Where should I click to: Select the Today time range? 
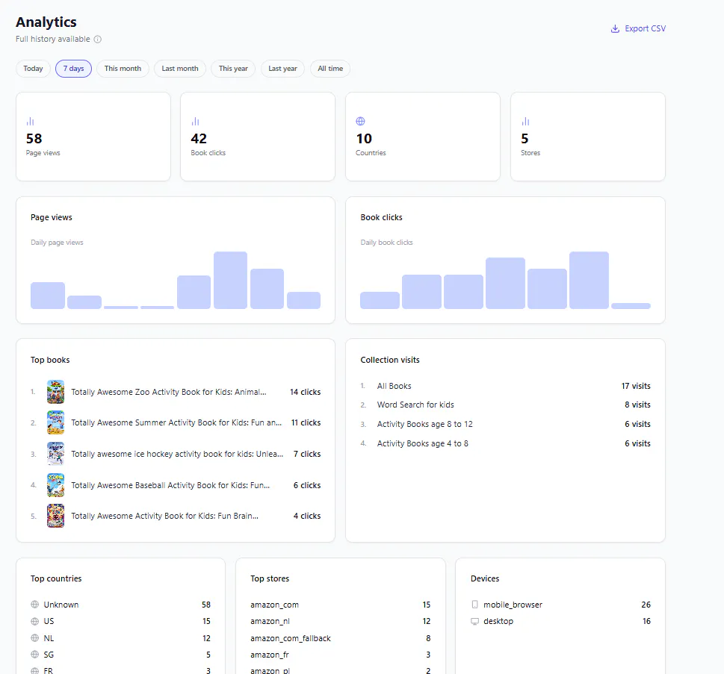(x=33, y=69)
